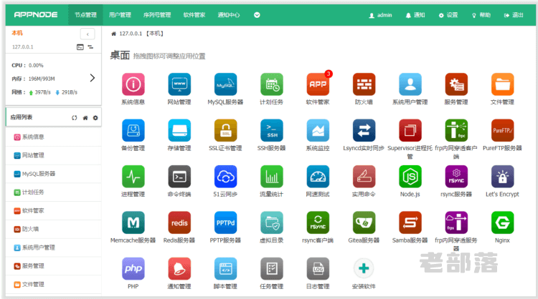Open the 文件管理 desktop icon
The width and height of the screenshot is (538, 299).
(x=502, y=84)
